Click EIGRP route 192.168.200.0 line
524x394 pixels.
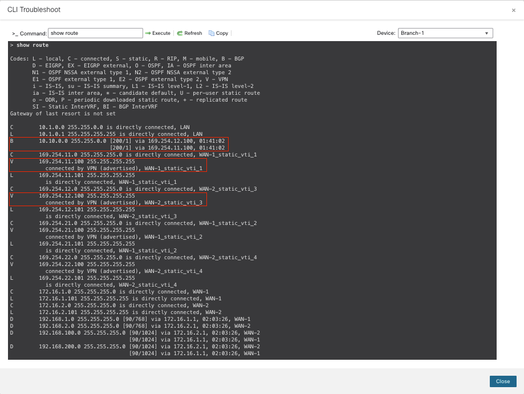click(x=135, y=347)
